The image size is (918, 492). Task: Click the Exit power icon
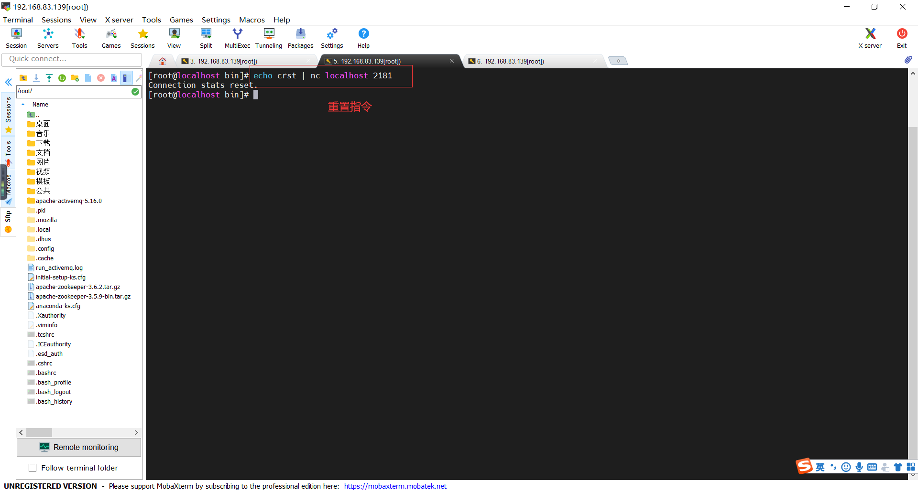pyautogui.click(x=902, y=38)
